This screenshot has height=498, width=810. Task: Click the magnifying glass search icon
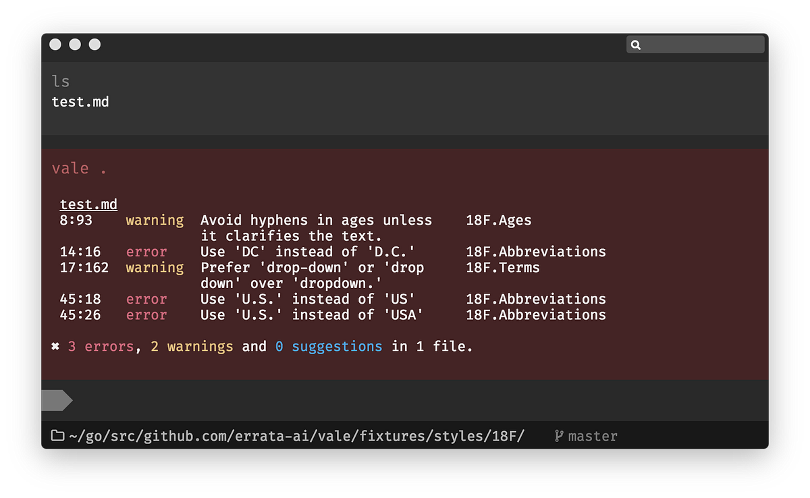click(636, 45)
